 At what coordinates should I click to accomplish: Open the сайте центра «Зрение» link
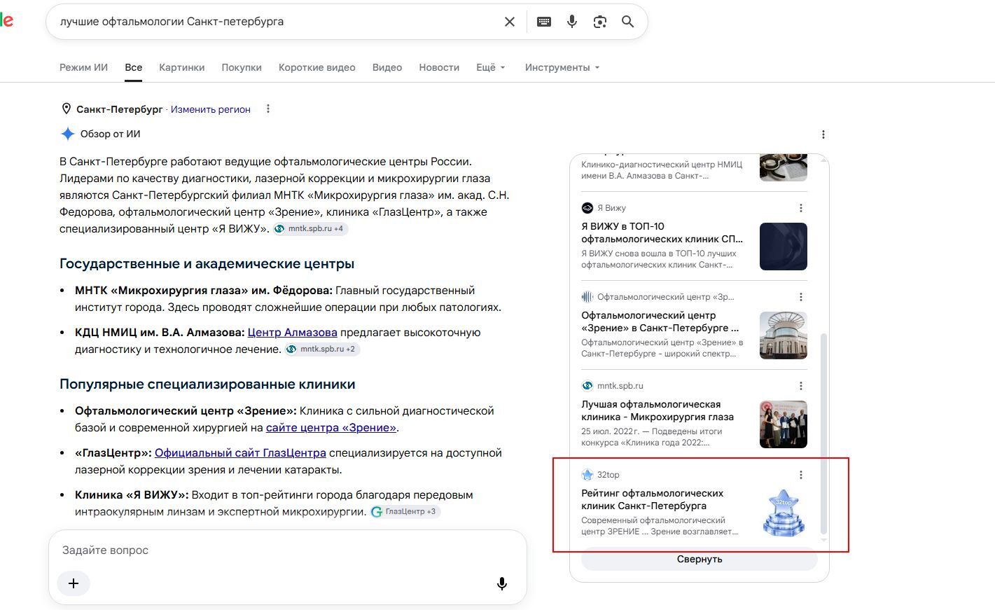(331, 428)
